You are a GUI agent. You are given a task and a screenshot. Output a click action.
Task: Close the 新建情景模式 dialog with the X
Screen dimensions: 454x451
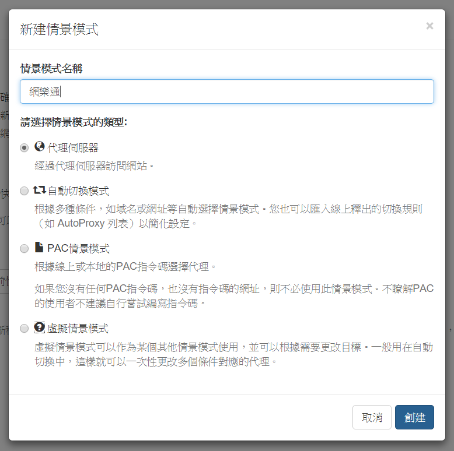(429, 26)
